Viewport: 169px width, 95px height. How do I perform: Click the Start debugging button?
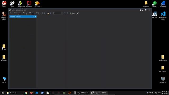[73, 13]
